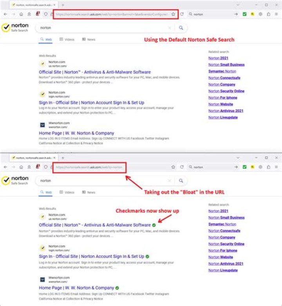Select the News tab in the bottom window

[89, 192]
